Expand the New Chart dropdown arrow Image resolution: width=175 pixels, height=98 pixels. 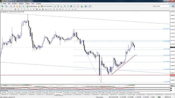(4, 6)
